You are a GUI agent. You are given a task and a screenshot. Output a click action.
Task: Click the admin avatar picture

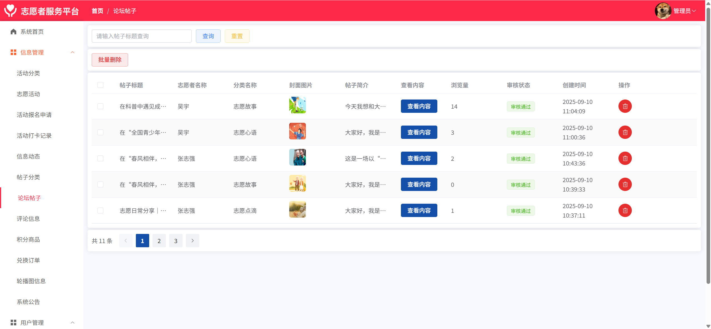(663, 11)
